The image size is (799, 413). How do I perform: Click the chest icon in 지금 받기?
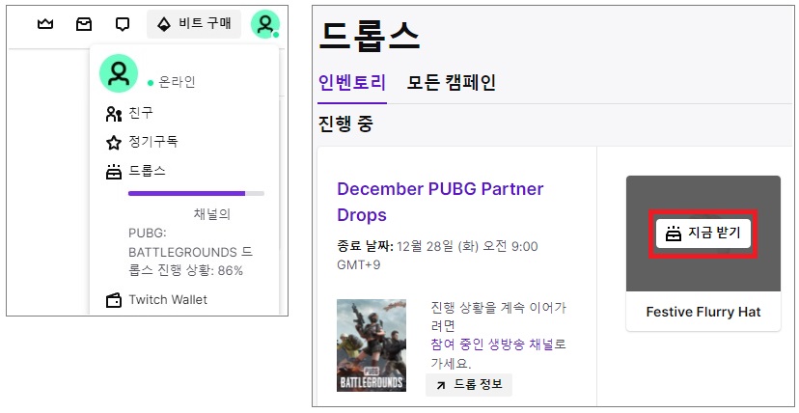tap(674, 234)
